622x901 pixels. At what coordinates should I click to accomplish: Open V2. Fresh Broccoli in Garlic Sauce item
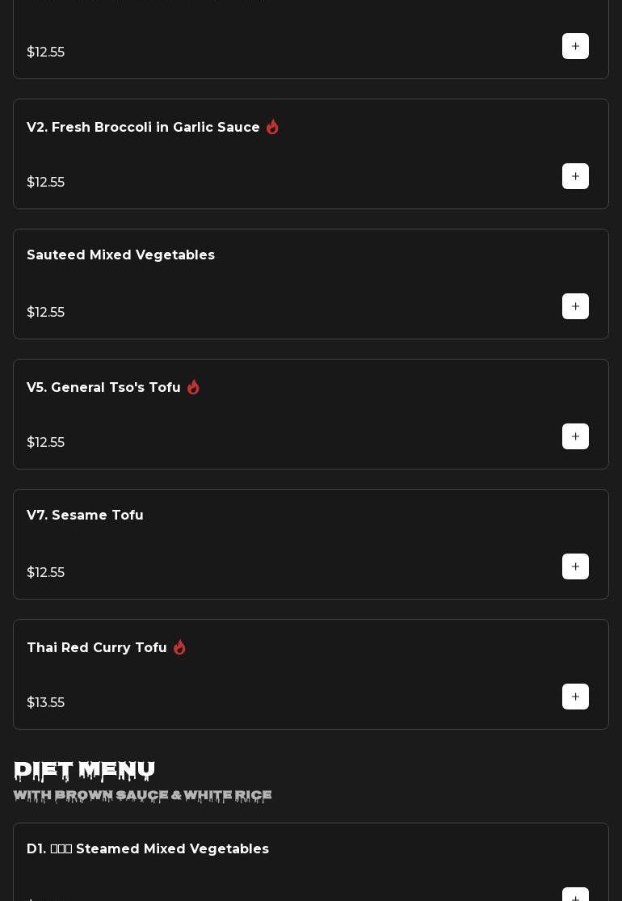143,128
